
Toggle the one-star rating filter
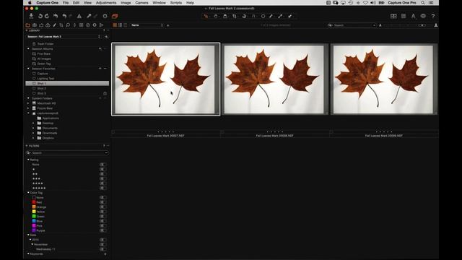coord(103,169)
